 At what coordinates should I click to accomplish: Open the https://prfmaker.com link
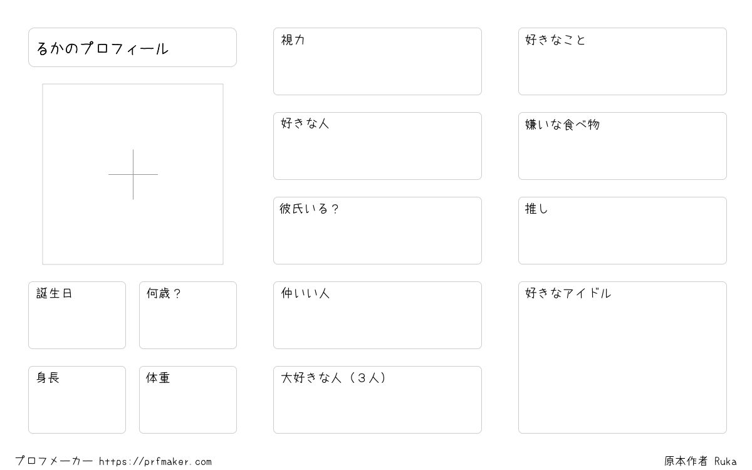pyautogui.click(x=155, y=462)
